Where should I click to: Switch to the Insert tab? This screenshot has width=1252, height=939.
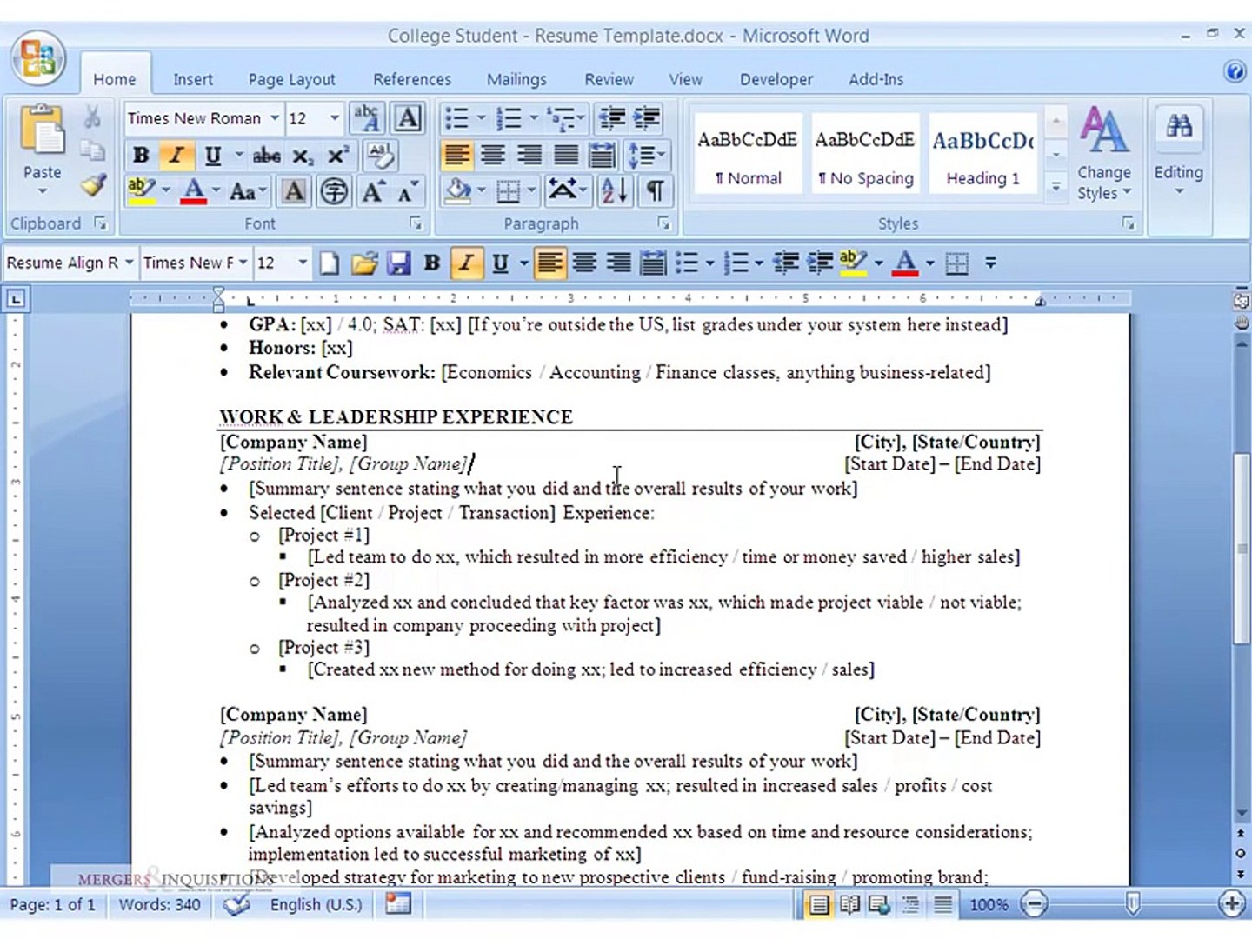192,79
